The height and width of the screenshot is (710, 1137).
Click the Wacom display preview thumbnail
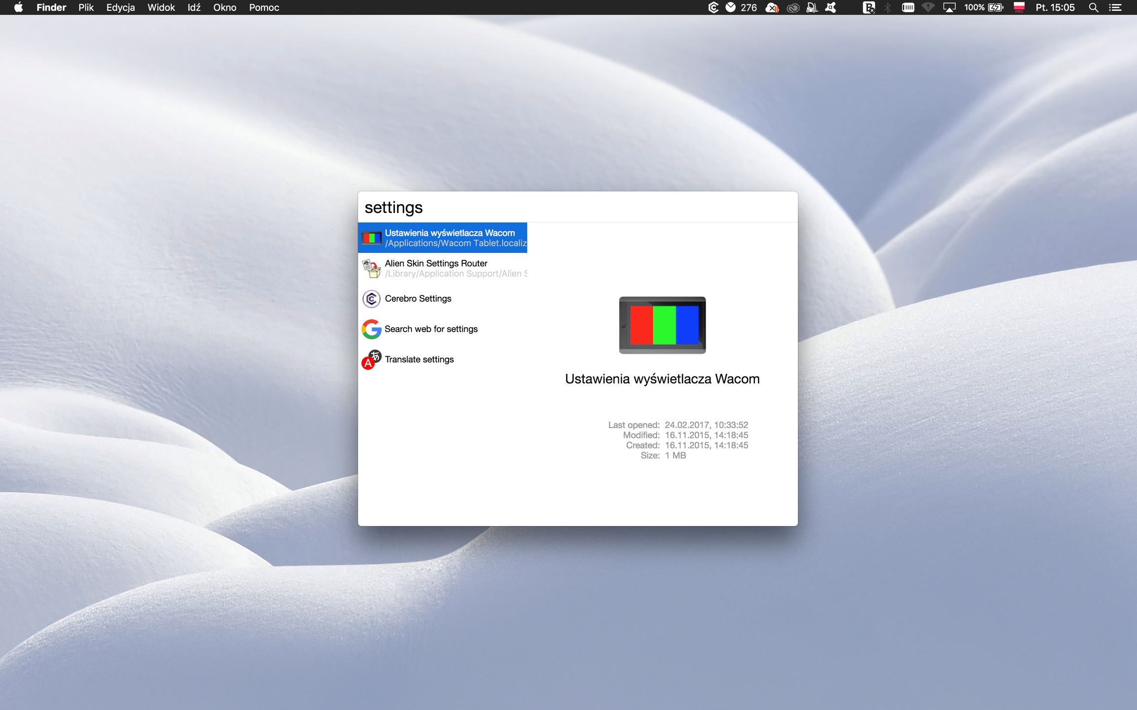[662, 325]
